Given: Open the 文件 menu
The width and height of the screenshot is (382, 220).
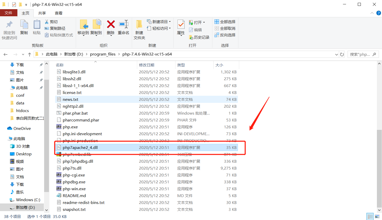Looking at the screenshot, I should (9, 13).
